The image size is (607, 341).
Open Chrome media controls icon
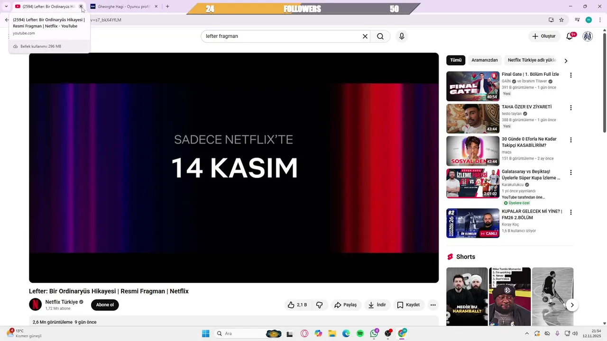tap(577, 20)
